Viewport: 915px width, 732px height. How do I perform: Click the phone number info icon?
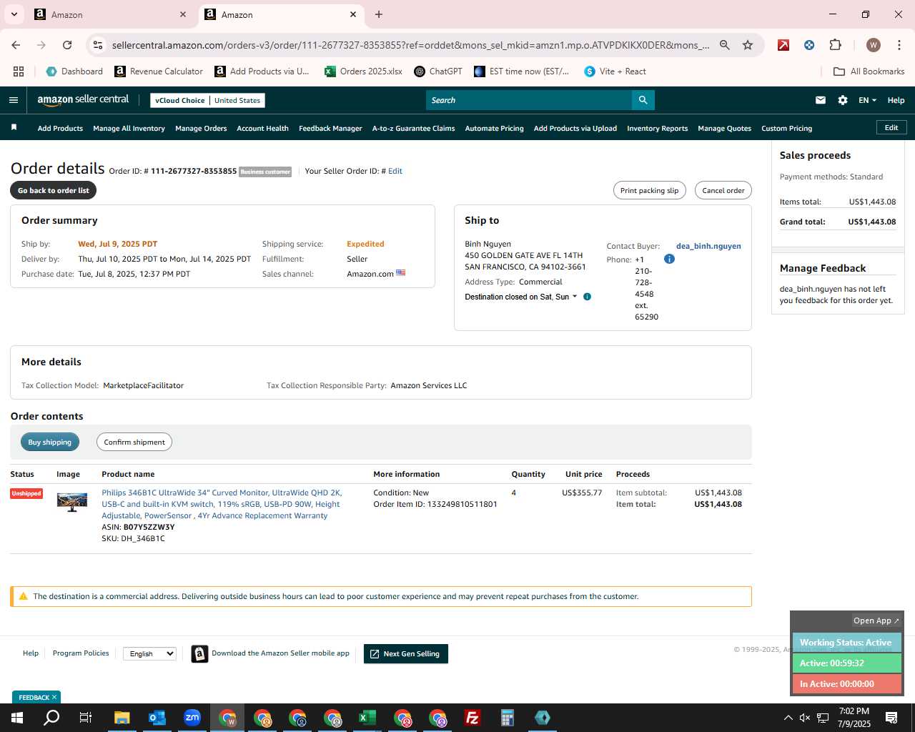click(669, 259)
